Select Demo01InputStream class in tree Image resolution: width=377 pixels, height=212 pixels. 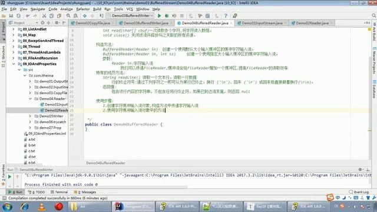(54, 105)
